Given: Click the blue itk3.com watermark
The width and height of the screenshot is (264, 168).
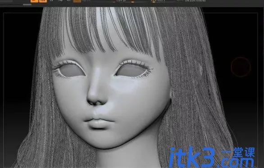Looking at the screenshot, I should tap(212, 157).
